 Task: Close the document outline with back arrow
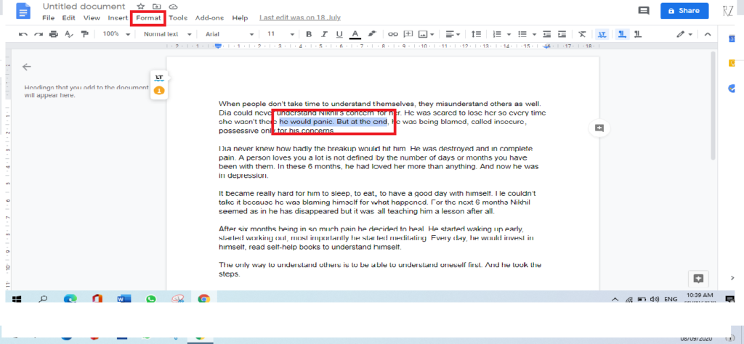(27, 67)
